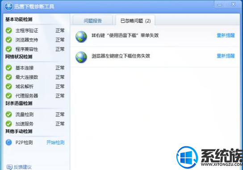This screenshot has width=243, height=170.
Task: Click 重新提醒 for 浏览器左键 download issue
Action: pyautogui.click(x=226, y=56)
